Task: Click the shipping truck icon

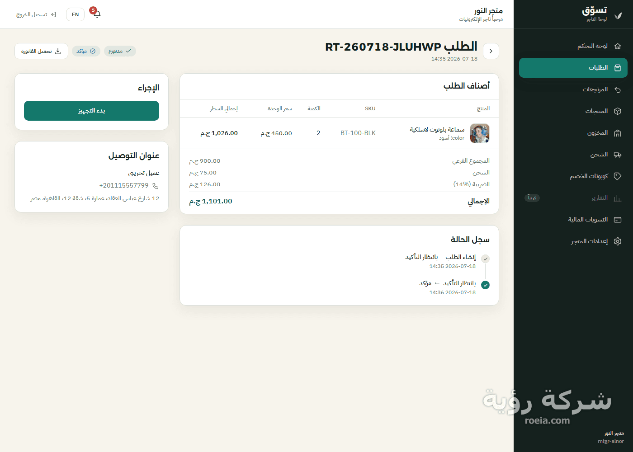Action: 618,155
